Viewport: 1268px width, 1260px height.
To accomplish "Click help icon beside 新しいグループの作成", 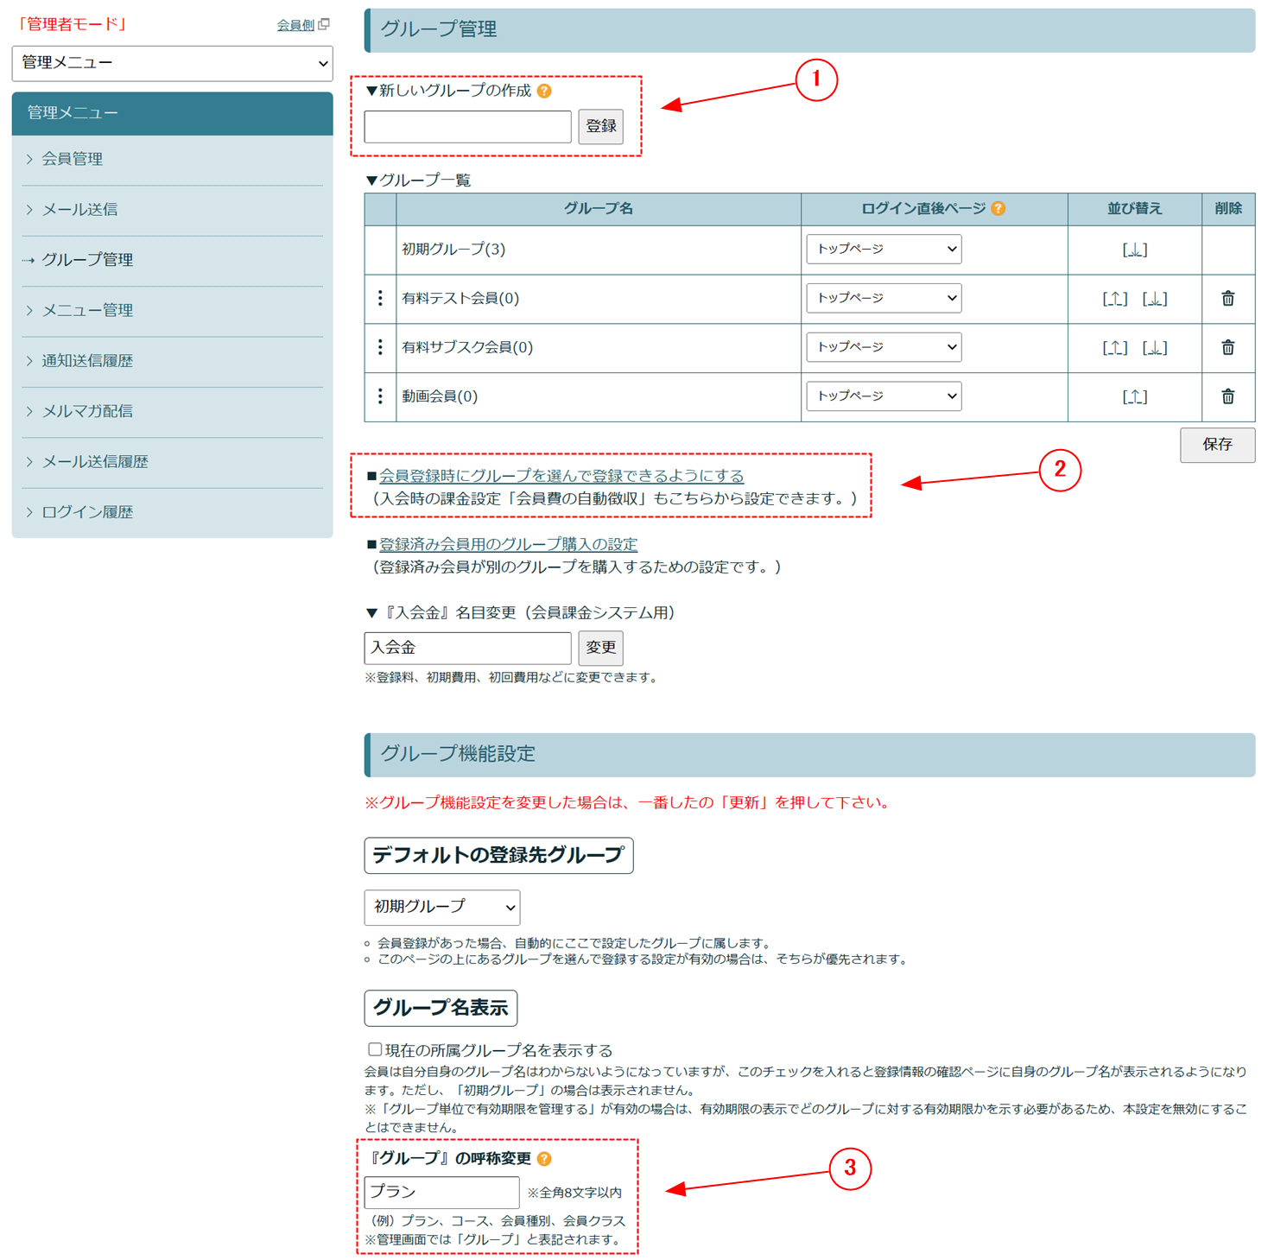I will click(544, 91).
